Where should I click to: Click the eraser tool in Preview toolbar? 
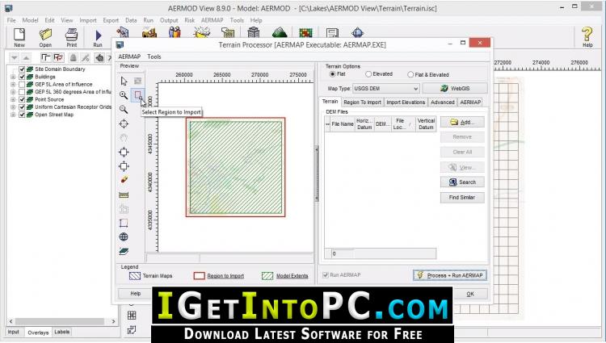coord(124,180)
